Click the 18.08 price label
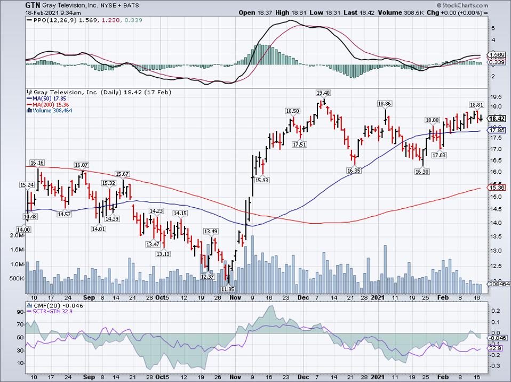The image size is (511, 382). pos(432,120)
